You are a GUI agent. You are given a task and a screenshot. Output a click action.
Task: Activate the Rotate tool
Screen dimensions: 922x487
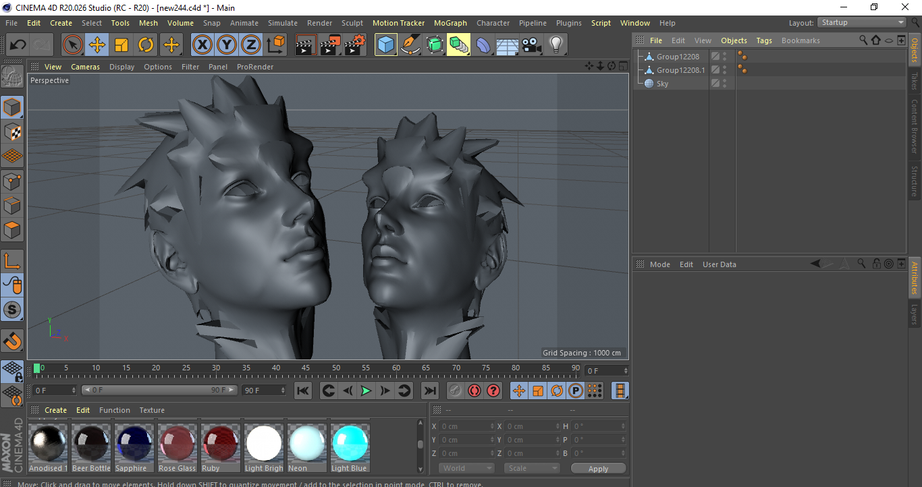146,45
